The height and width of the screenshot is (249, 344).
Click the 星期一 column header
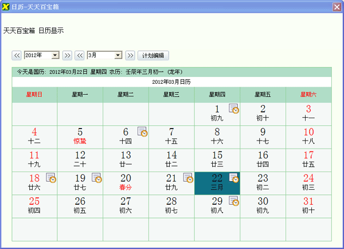pos(80,95)
